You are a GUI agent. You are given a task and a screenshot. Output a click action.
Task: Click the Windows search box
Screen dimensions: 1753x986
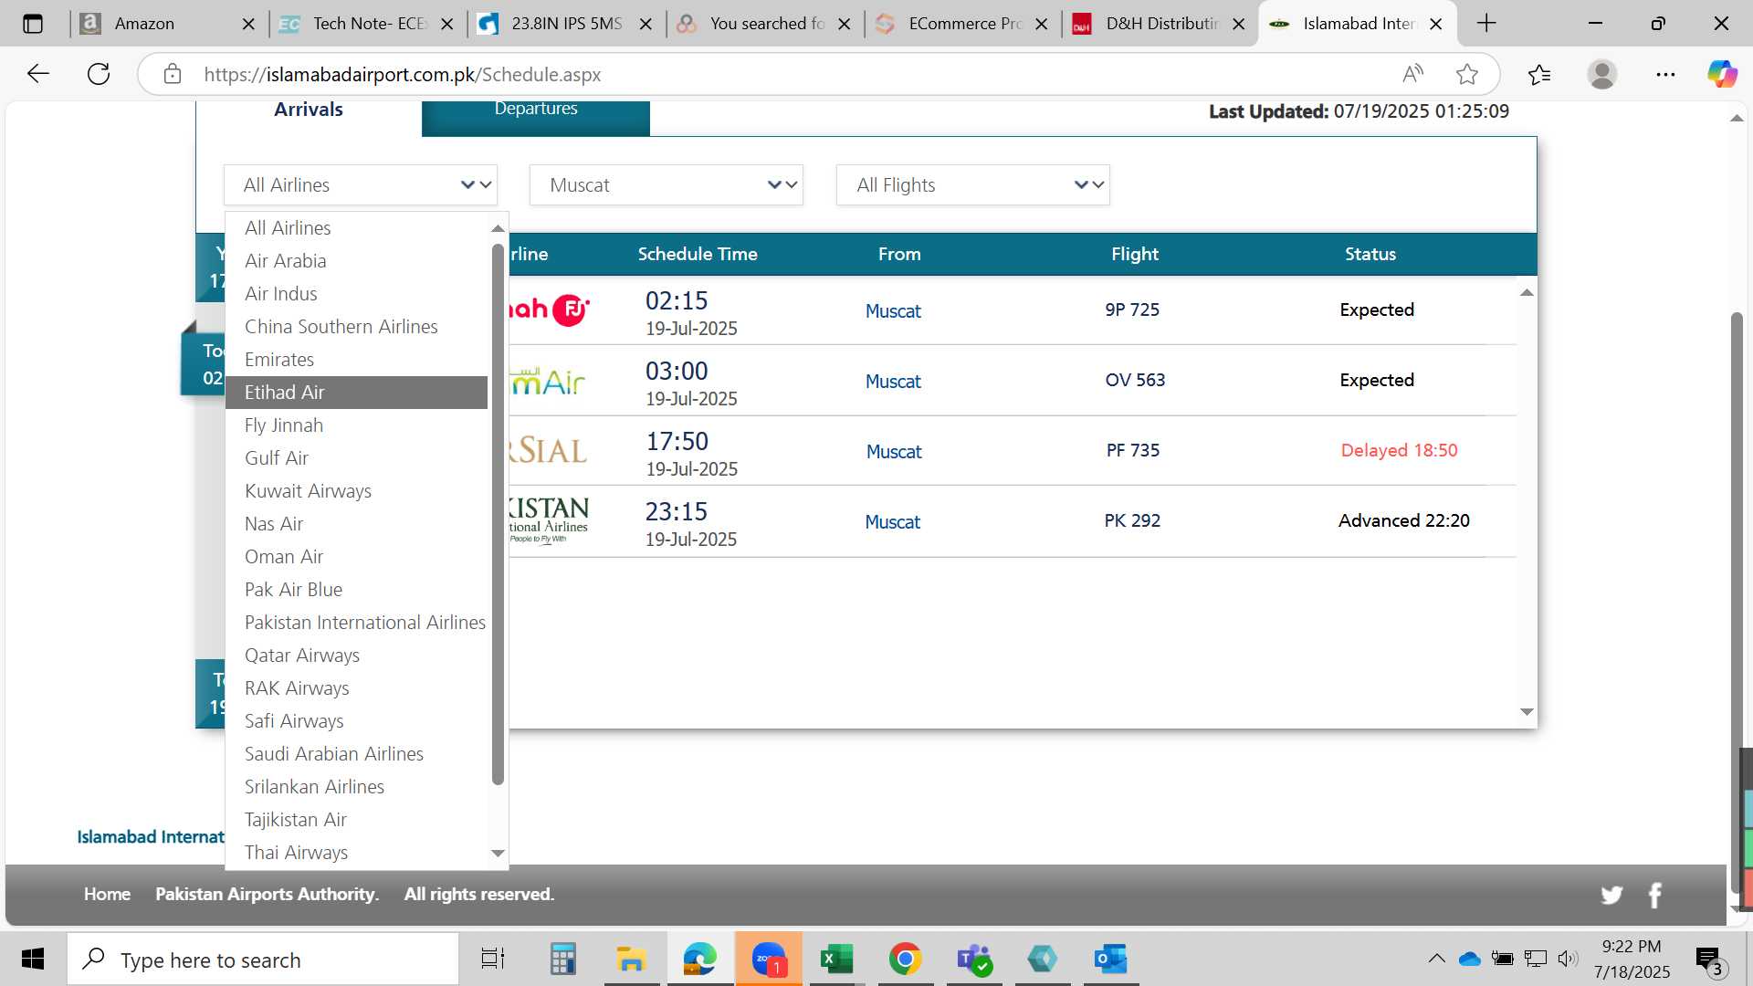263,960
